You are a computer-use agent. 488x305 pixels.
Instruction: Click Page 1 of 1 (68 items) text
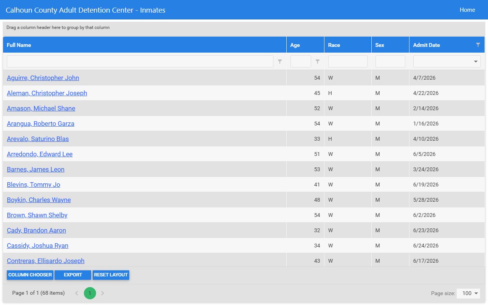click(x=39, y=293)
